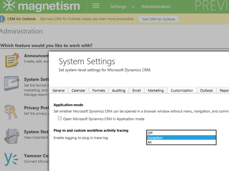Click Administration in the navigation bar
Image resolution: width=229 pixels, height=171 pixels.
pyautogui.click(x=156, y=7)
